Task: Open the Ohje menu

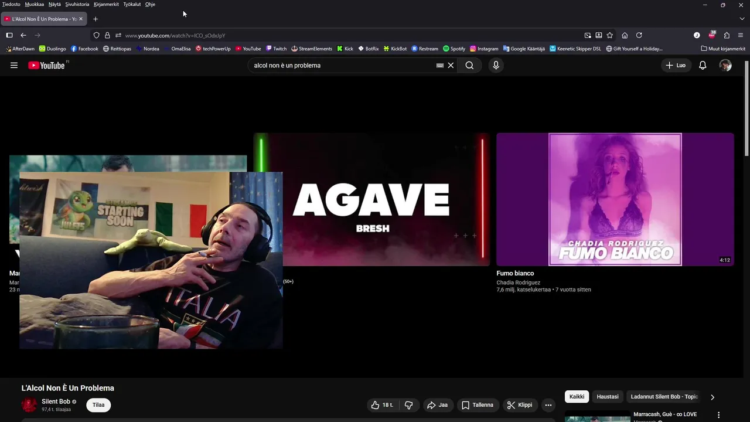Action: coord(150,4)
